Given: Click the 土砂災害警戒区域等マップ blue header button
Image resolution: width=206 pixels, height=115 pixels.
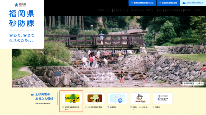Looking at the screenshot, I should (142, 3).
